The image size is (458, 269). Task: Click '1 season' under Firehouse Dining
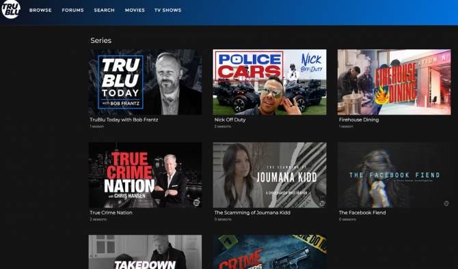pyautogui.click(x=346, y=126)
